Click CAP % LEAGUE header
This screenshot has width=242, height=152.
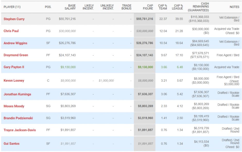click(x=177, y=7)
